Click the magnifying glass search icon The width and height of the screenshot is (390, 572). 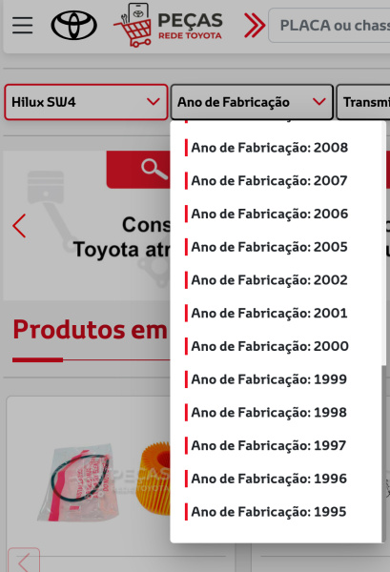(x=154, y=170)
